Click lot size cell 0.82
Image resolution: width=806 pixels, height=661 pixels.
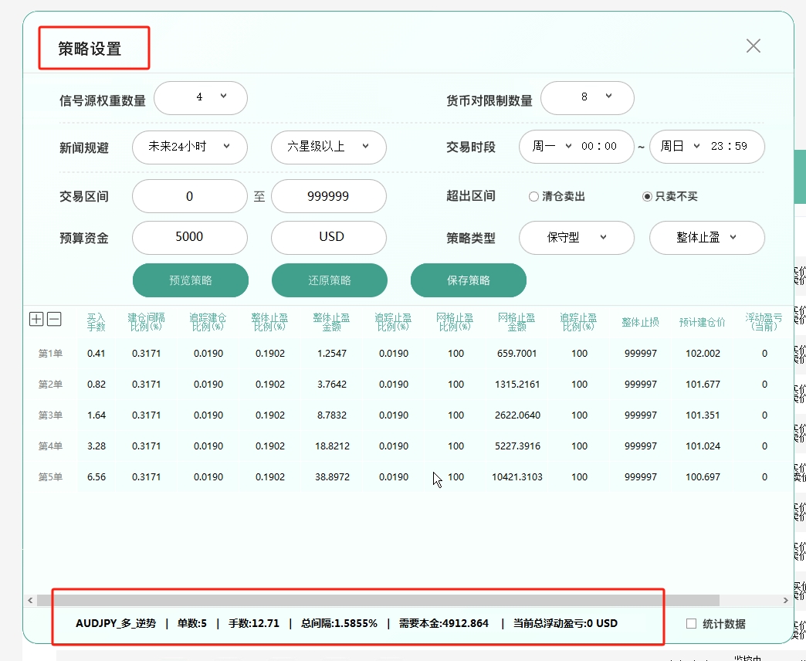(97, 385)
